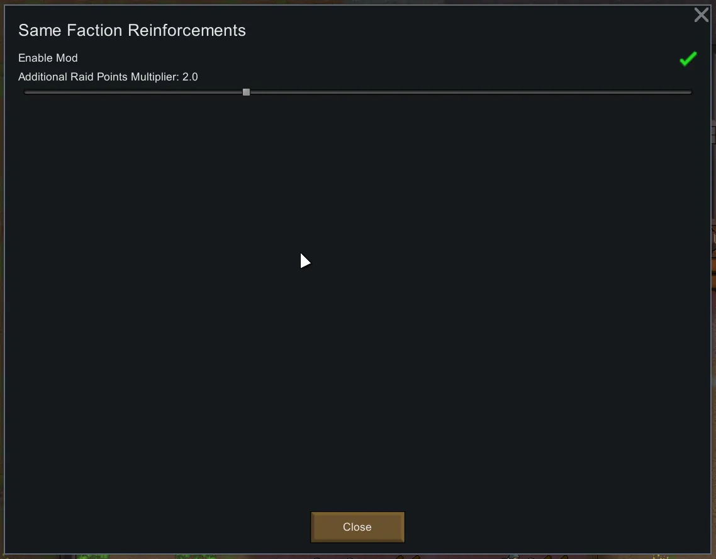
Task: Click the word Reinforcements in the header
Action: pyautogui.click(x=187, y=31)
